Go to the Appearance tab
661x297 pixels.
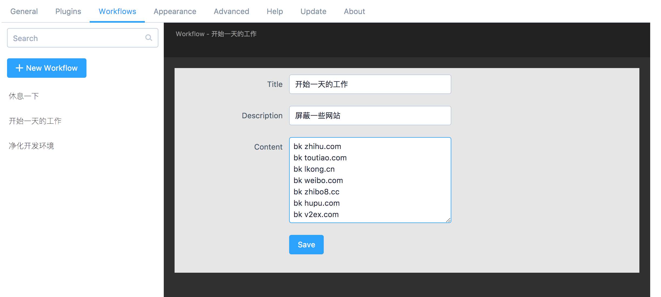pos(175,11)
